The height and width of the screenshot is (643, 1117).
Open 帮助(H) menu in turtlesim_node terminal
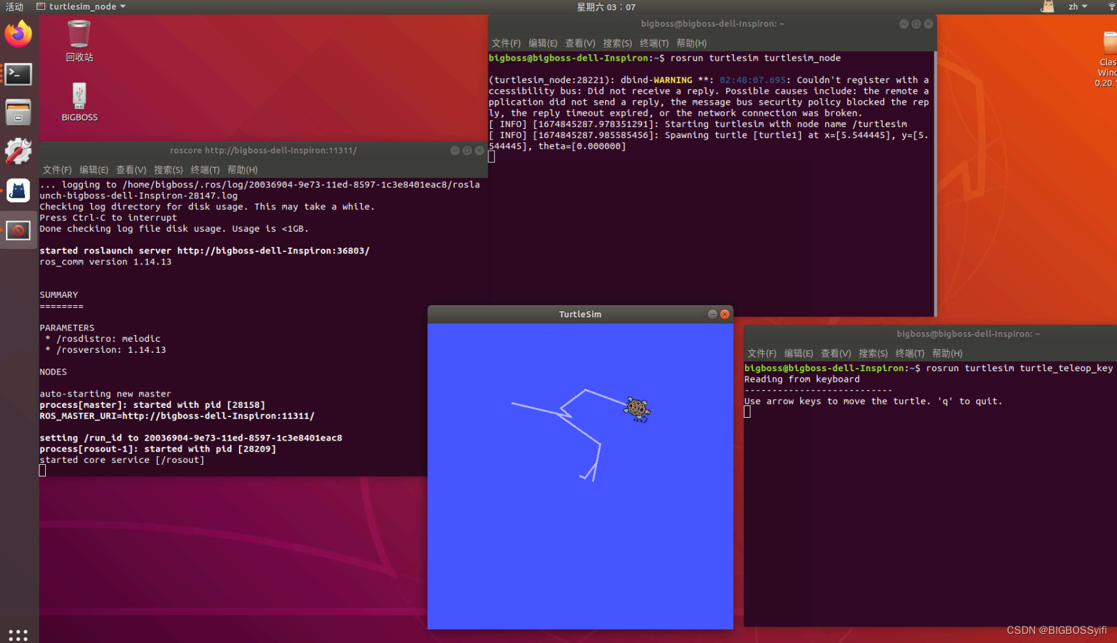pos(691,43)
